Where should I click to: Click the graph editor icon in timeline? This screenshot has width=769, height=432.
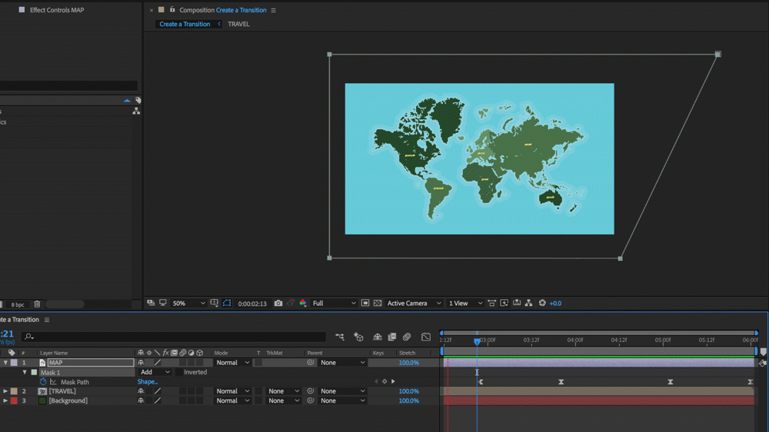(x=425, y=337)
